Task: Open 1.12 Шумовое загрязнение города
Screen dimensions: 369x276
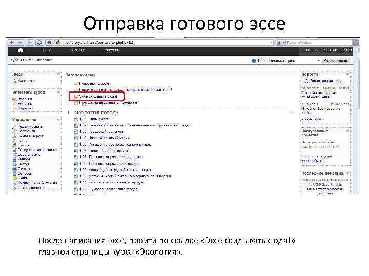Action: [x=109, y=189]
